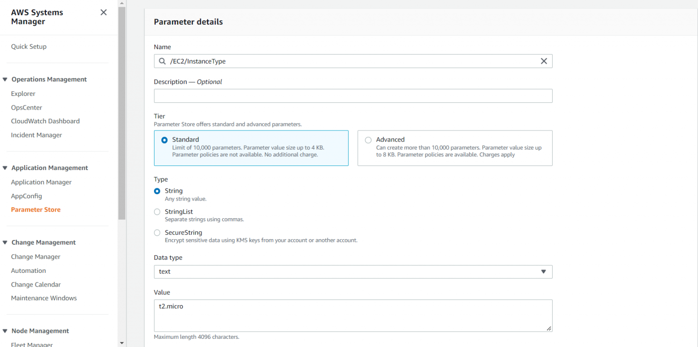Navigate to Incident Manager
Screen dimensions: 698x347
[x=36, y=135]
